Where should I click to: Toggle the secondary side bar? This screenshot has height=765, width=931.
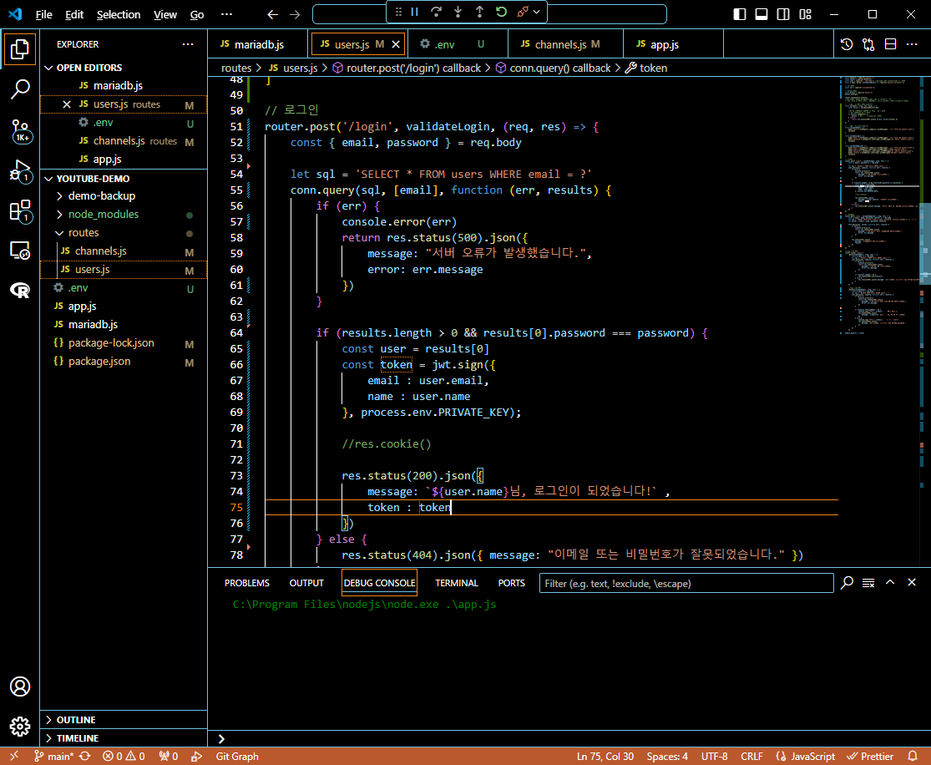click(x=783, y=14)
